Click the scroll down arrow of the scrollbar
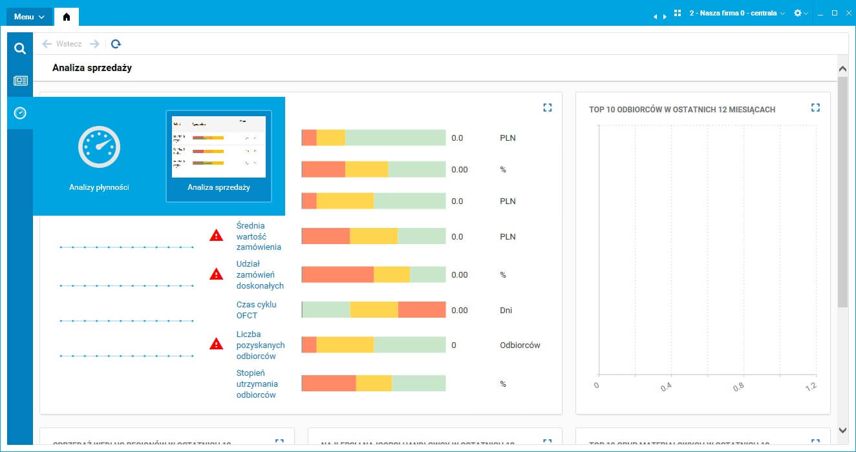 842,429
